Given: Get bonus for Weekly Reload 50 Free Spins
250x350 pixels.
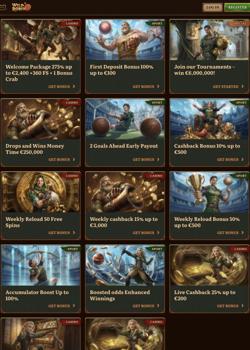Looking at the screenshot, I should (61, 232).
